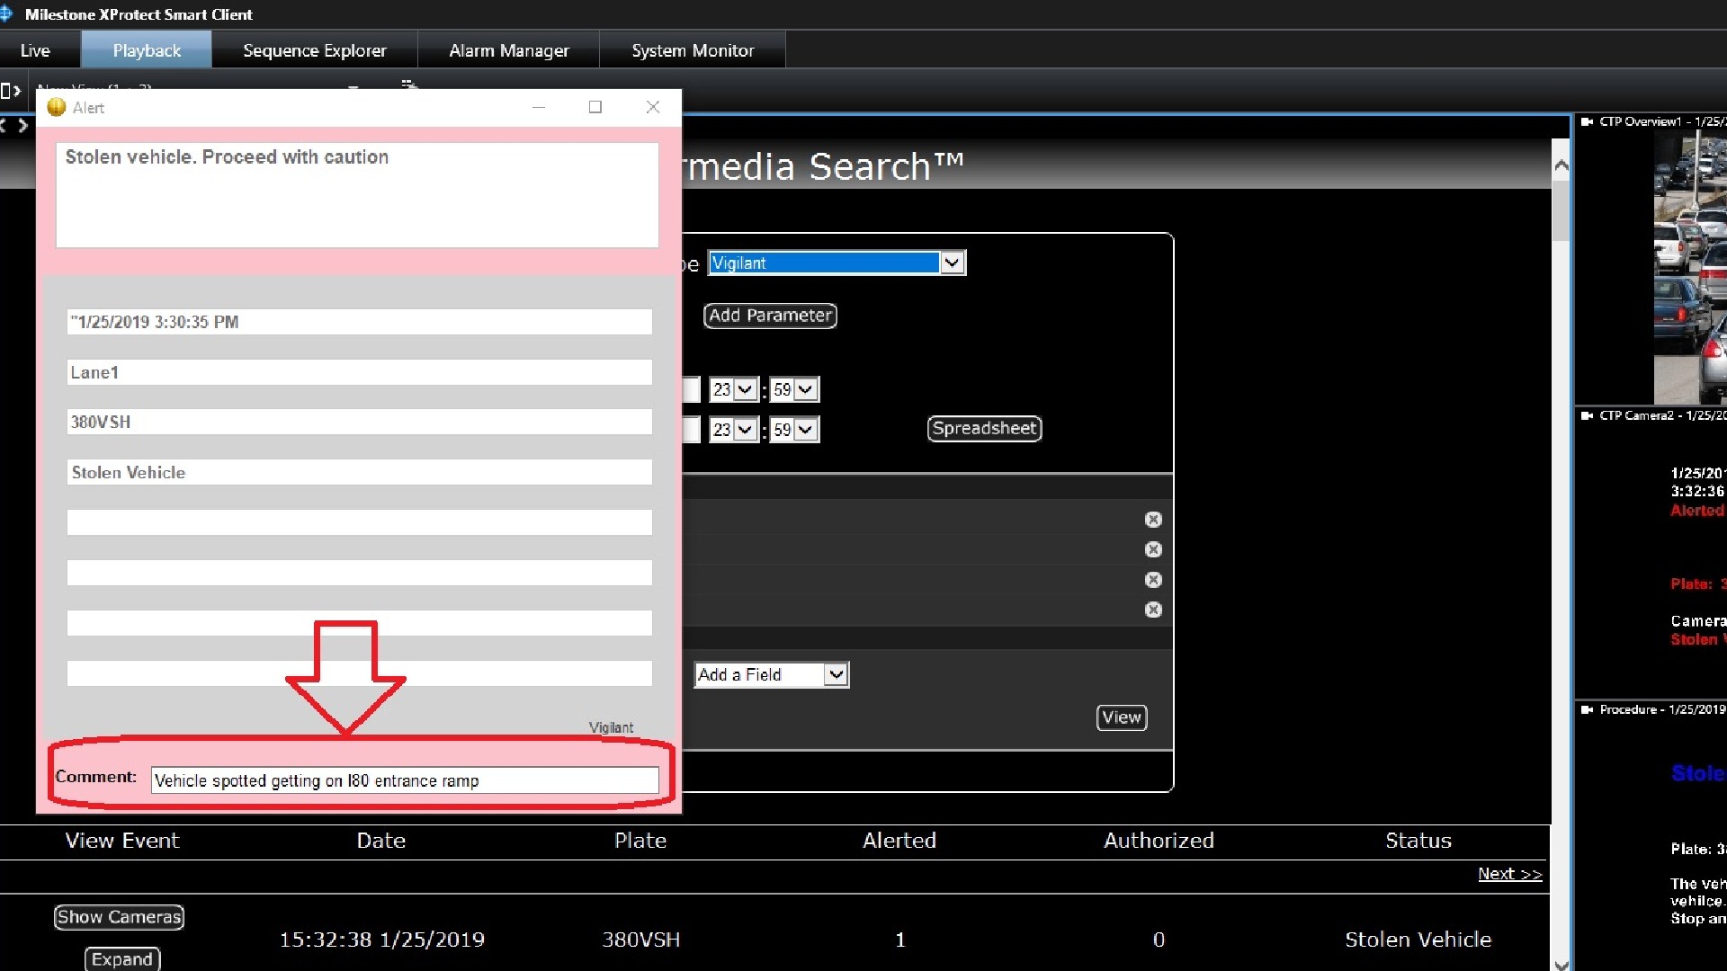Maximize the Alert dialog window
The height and width of the screenshot is (971, 1727).
click(595, 107)
